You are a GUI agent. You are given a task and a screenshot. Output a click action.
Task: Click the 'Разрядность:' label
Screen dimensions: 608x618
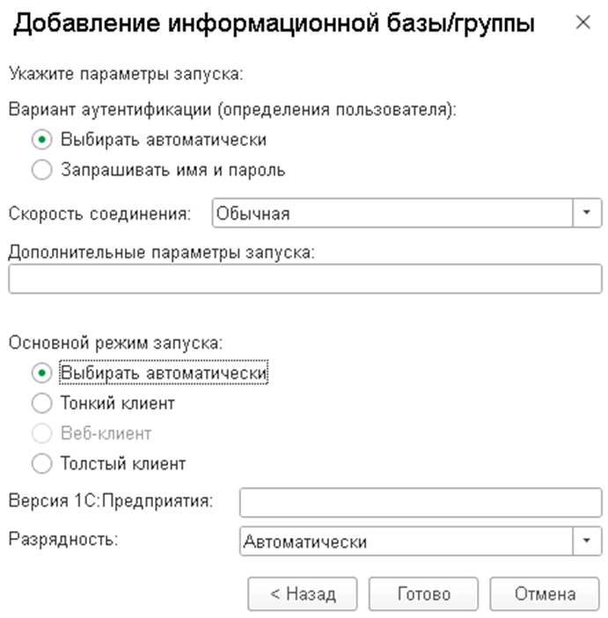tap(62, 539)
